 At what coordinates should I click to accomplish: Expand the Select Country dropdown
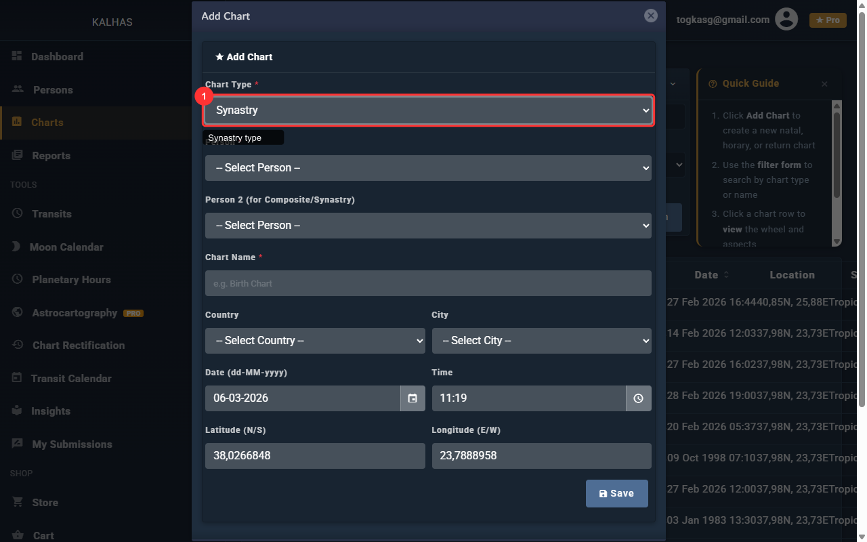coord(315,341)
